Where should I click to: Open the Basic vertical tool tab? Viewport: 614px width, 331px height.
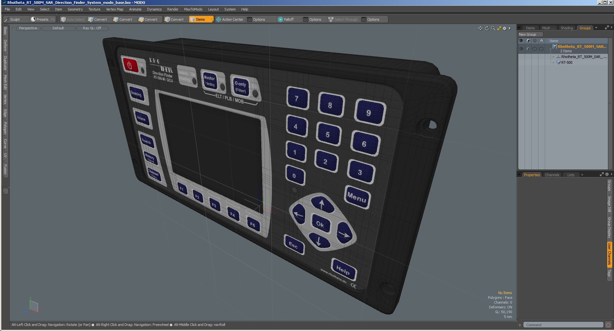pos(5,31)
